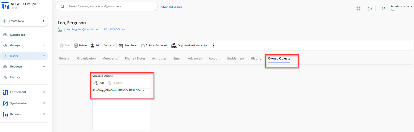Switch to the user History tab
Image resolution: width=414 pixels, height=132 pixels.
tap(256, 58)
